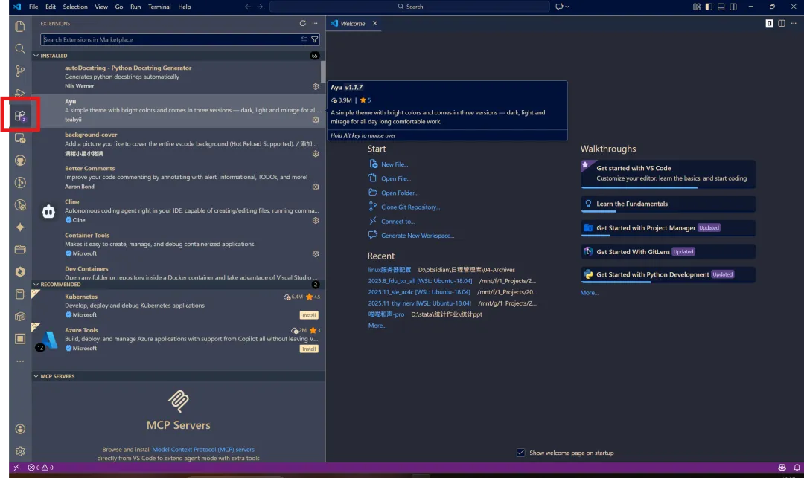Click the New File... link

[x=395, y=164]
